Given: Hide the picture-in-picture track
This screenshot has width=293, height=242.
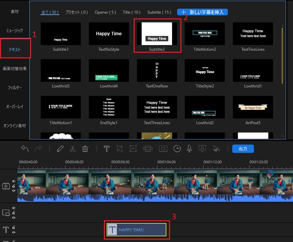Looking at the screenshot, I should tap(14, 217).
